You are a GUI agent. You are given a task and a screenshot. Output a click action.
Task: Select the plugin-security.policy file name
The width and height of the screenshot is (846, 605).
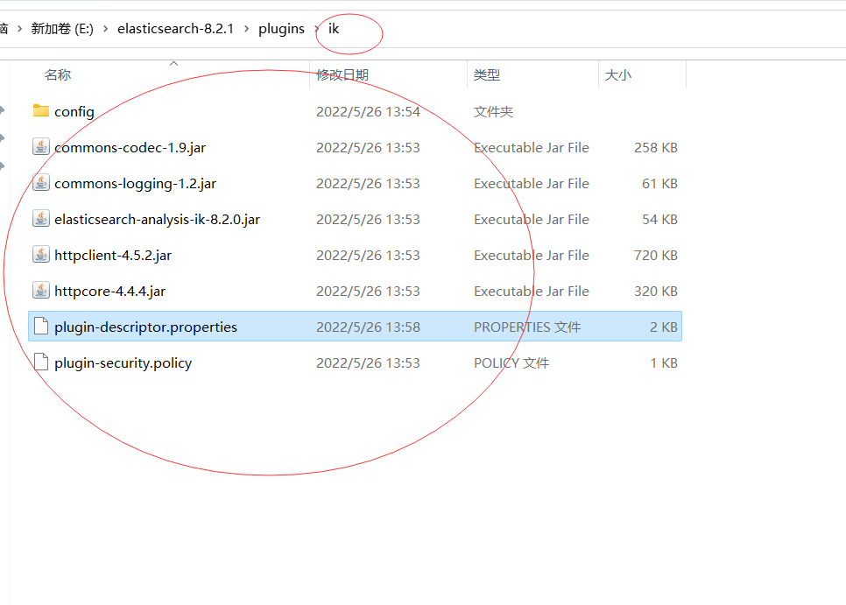click(x=123, y=362)
